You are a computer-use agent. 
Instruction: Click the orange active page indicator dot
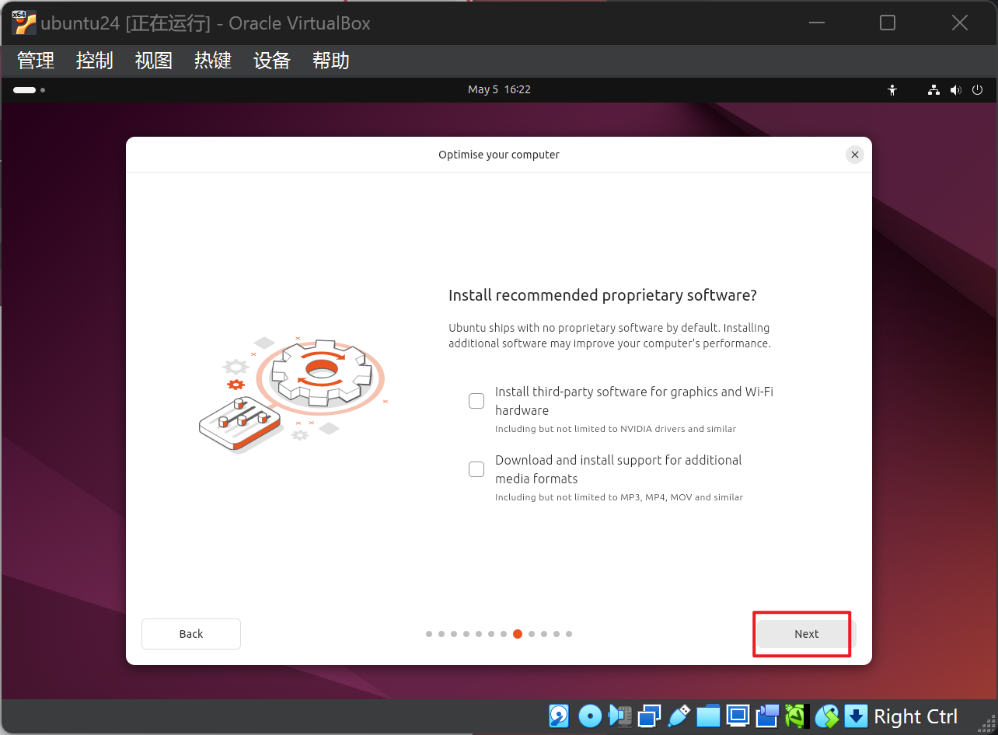[x=518, y=634]
